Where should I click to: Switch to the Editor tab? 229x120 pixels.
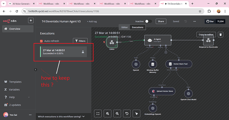124,27
